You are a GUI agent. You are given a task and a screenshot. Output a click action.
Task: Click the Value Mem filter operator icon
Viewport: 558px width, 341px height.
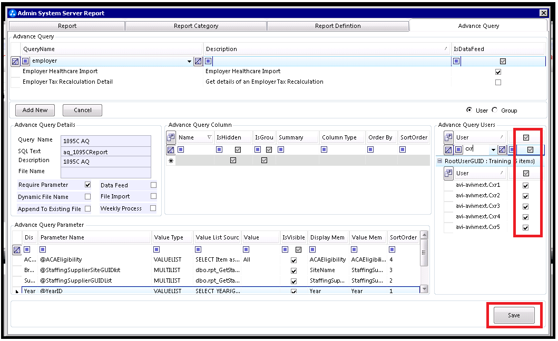tap(354, 249)
